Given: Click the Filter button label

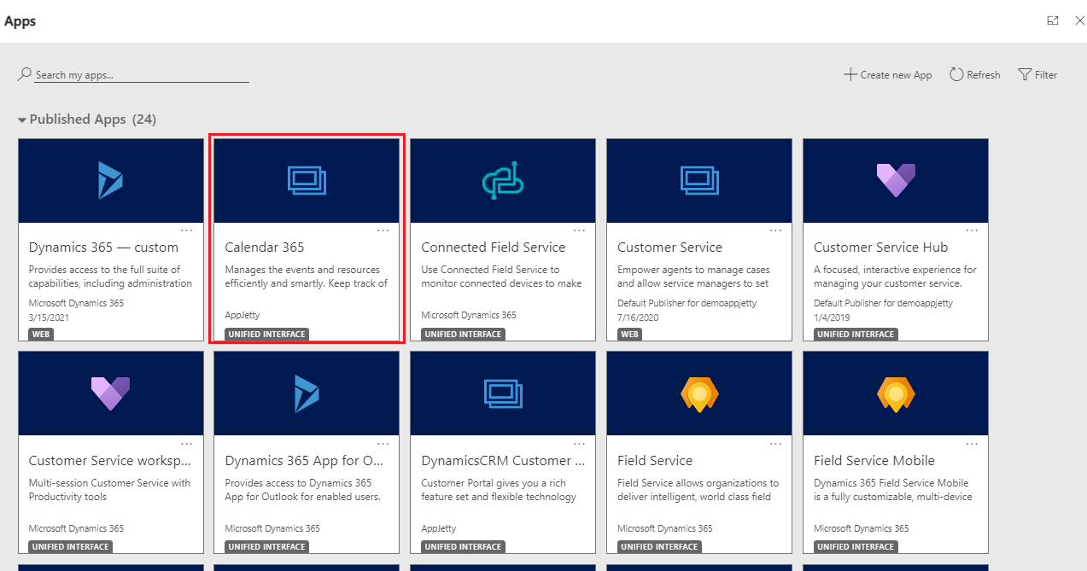Looking at the screenshot, I should [1046, 75].
